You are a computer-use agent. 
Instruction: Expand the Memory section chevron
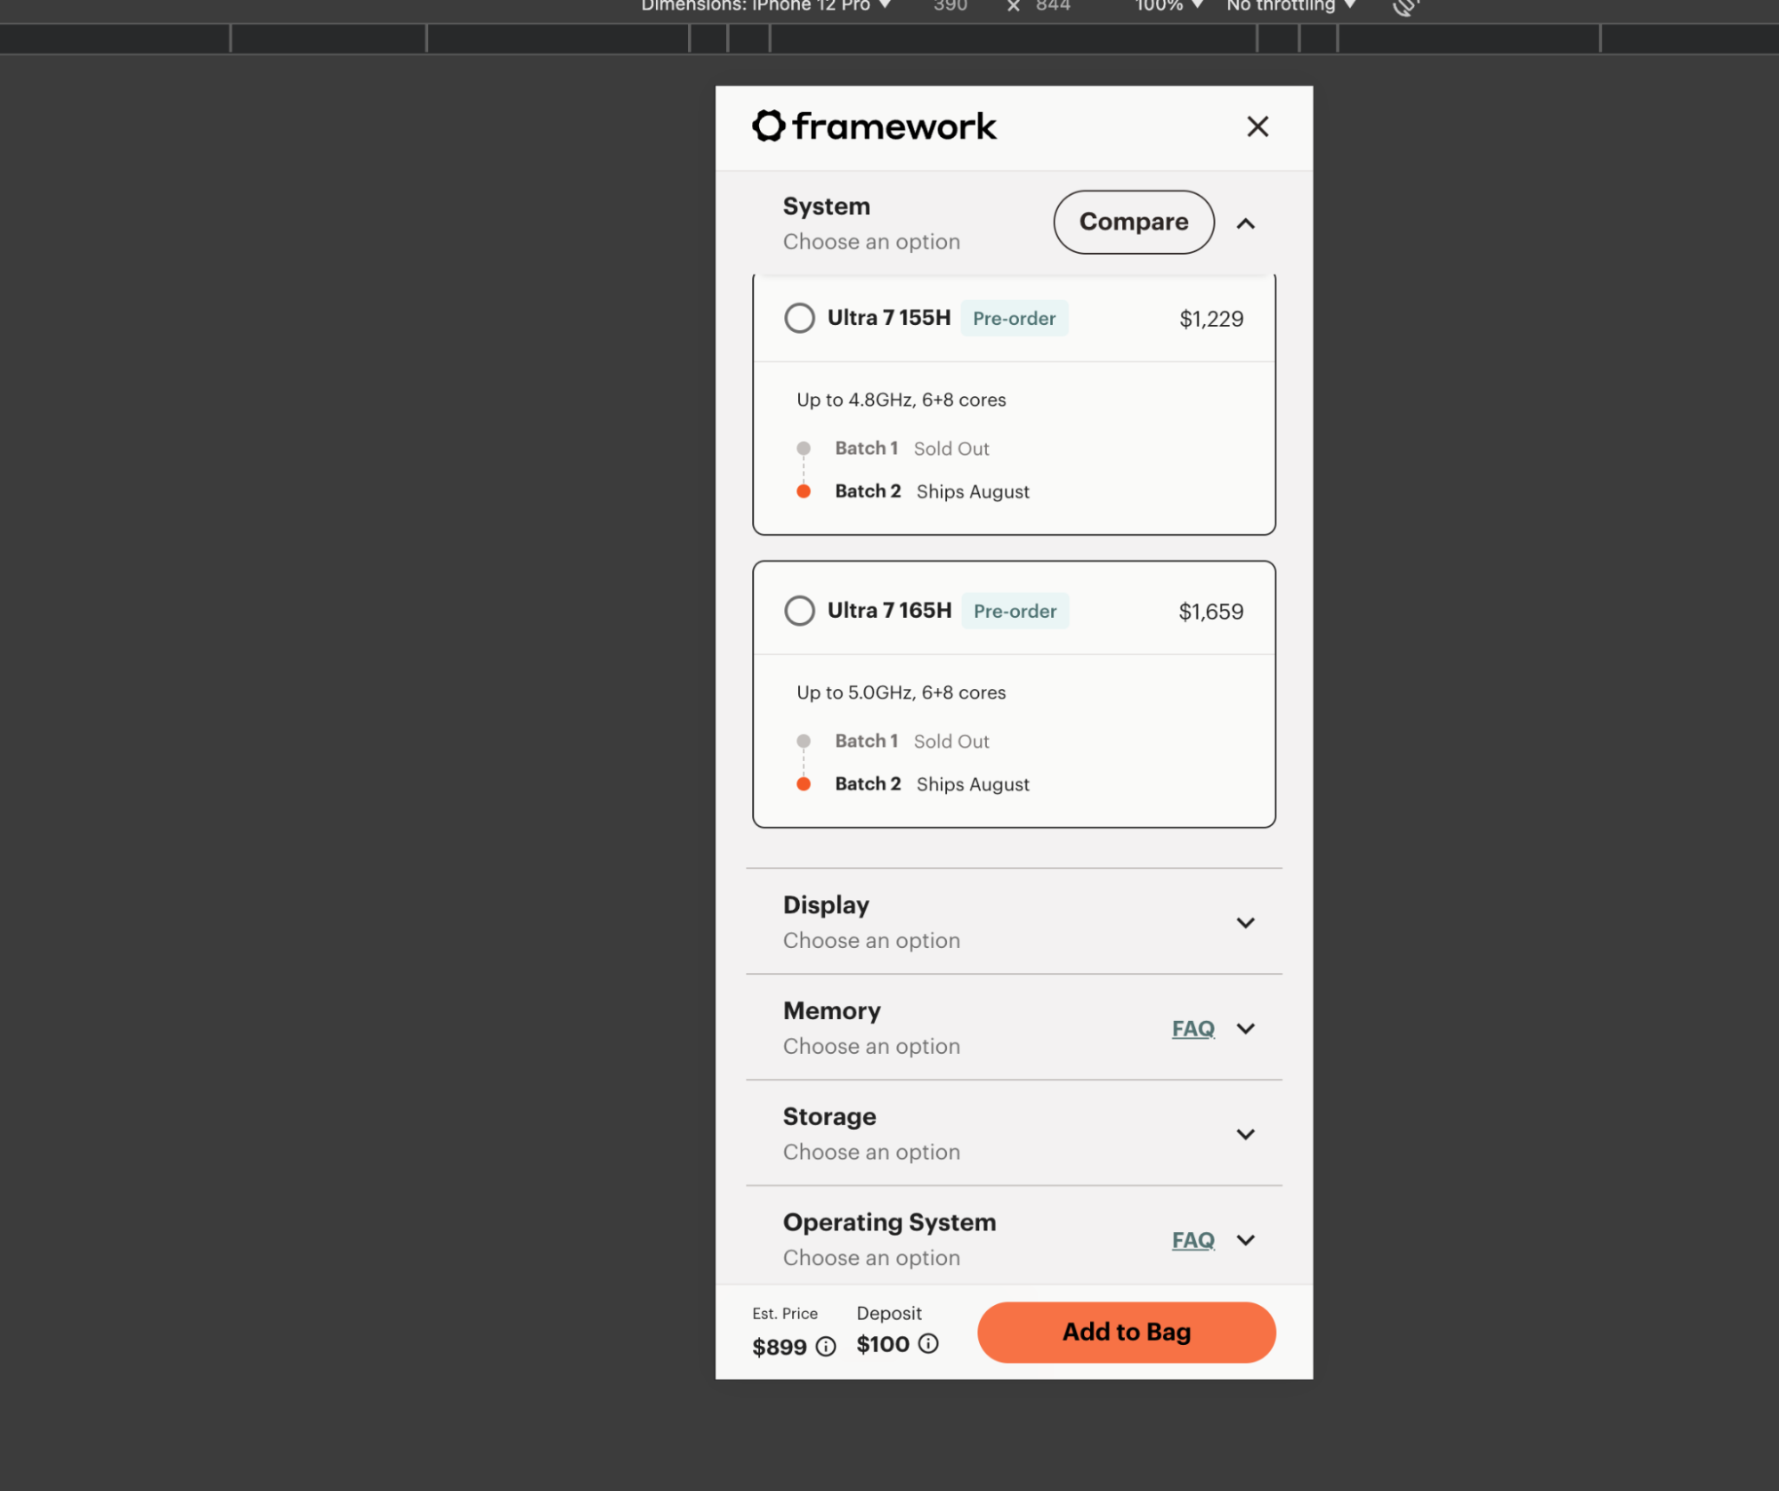1245,1028
